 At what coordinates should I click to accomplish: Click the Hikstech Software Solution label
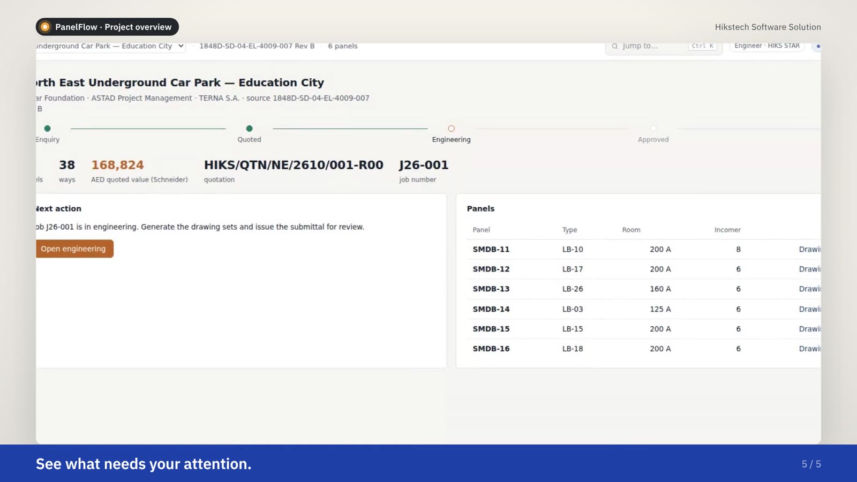tap(768, 27)
